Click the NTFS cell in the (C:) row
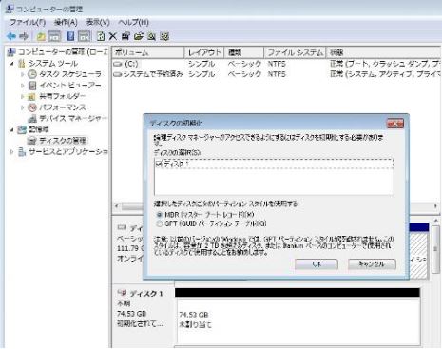The height and width of the screenshot is (349, 442). [277, 64]
